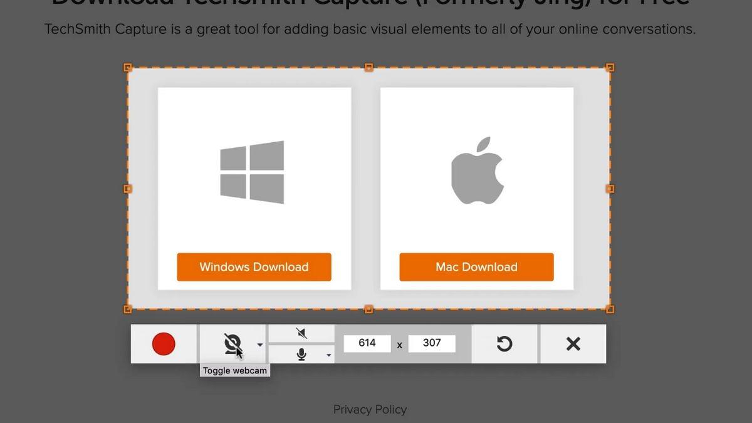This screenshot has width=752, height=423.
Task: Expand the microphone device dropdown arrow
Action: tap(328, 355)
